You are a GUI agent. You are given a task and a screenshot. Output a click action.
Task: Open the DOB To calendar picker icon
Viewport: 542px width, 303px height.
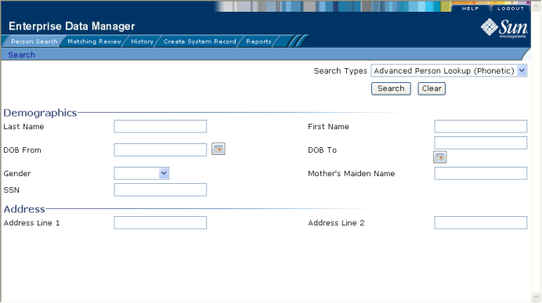[x=440, y=157]
